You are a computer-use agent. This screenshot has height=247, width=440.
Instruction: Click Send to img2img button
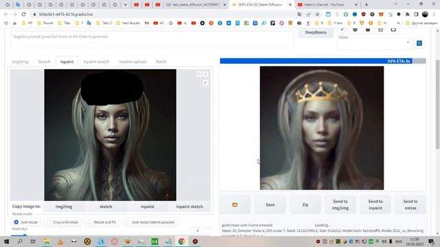coord(340,204)
